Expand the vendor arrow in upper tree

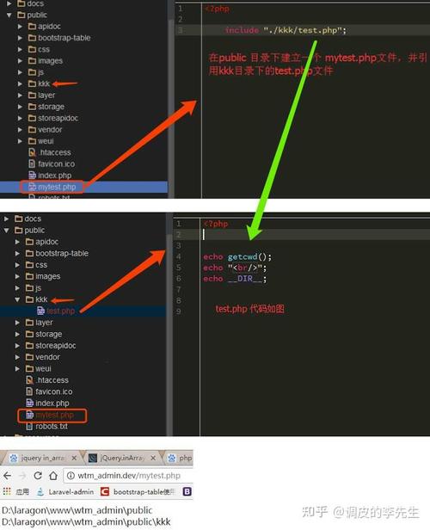pos(20,129)
